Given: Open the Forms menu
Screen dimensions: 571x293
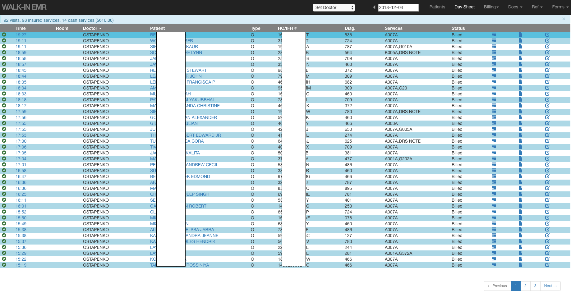Looking at the screenshot, I should coord(560,7).
